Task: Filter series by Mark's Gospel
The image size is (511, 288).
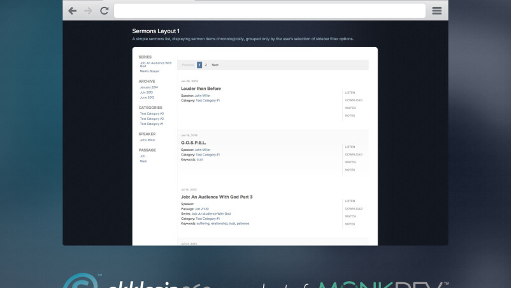Action: (150, 71)
